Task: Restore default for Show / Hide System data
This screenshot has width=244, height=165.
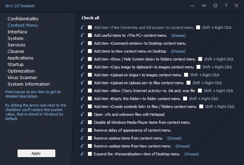Action: click(x=82, y=59)
